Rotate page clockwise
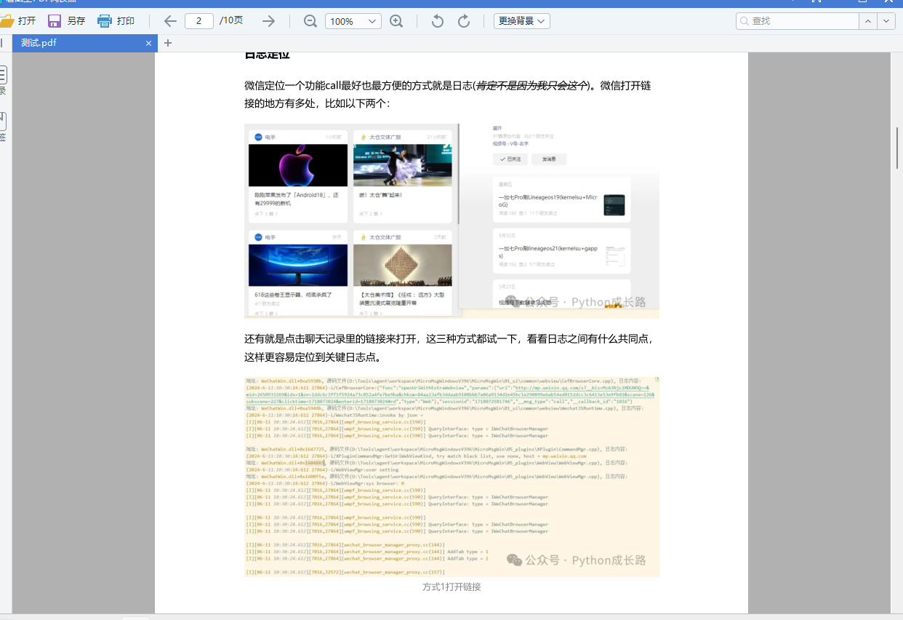 click(x=464, y=21)
